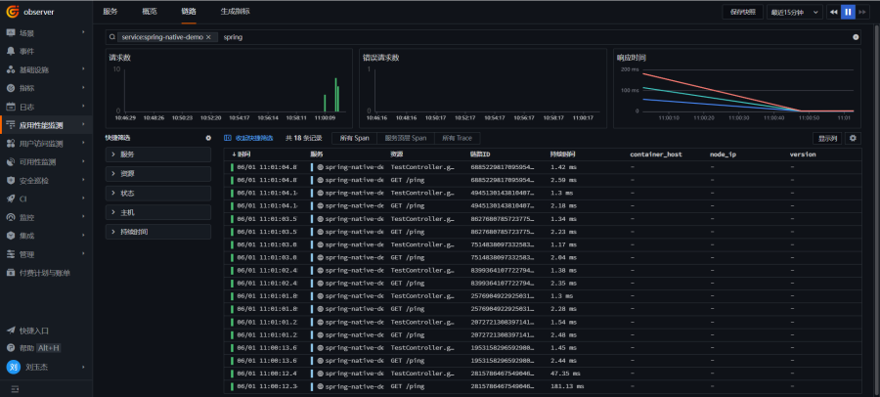Open the CI rocket icon in sidebar
This screenshot has width=880, height=397.
pyautogui.click(x=11, y=198)
